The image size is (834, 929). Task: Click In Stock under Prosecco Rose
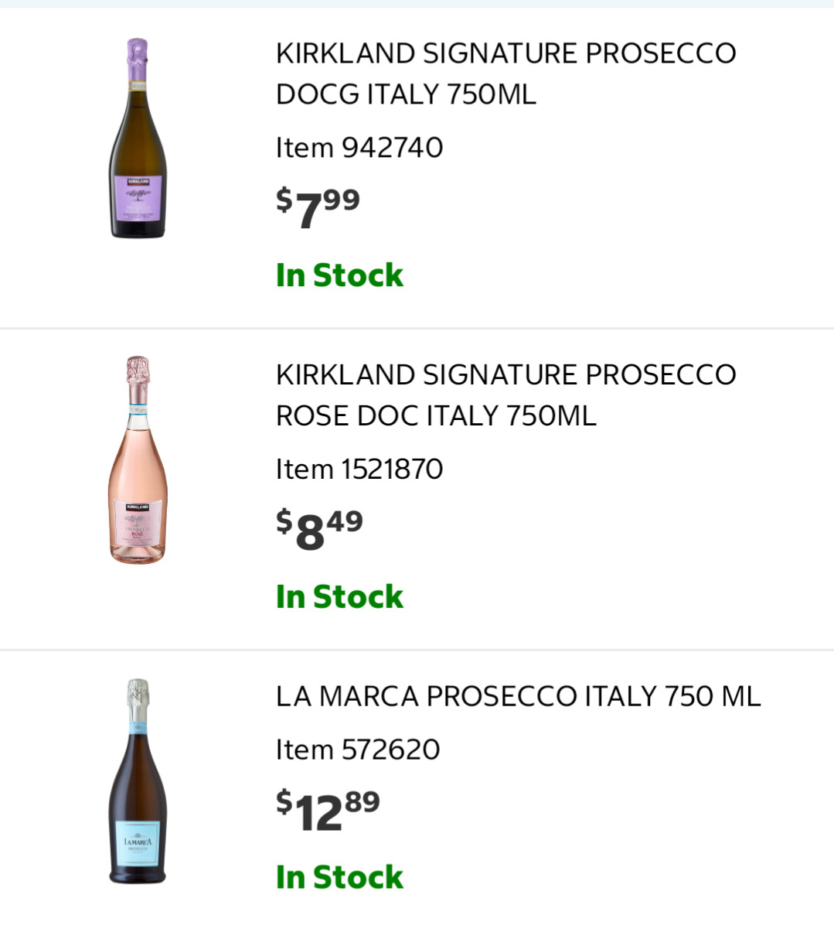click(x=339, y=596)
